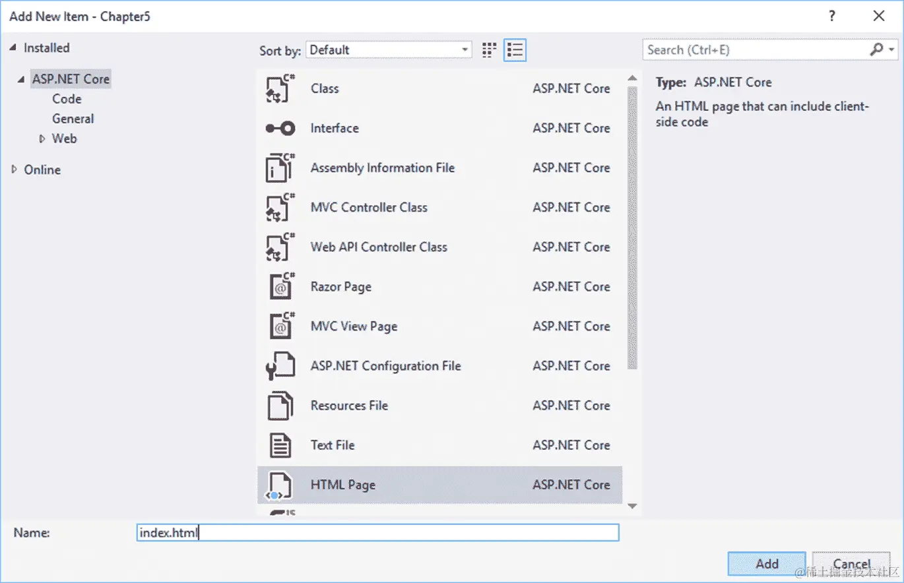Select 'Web API Controller Class' text
The height and width of the screenshot is (583, 904).
pos(379,247)
